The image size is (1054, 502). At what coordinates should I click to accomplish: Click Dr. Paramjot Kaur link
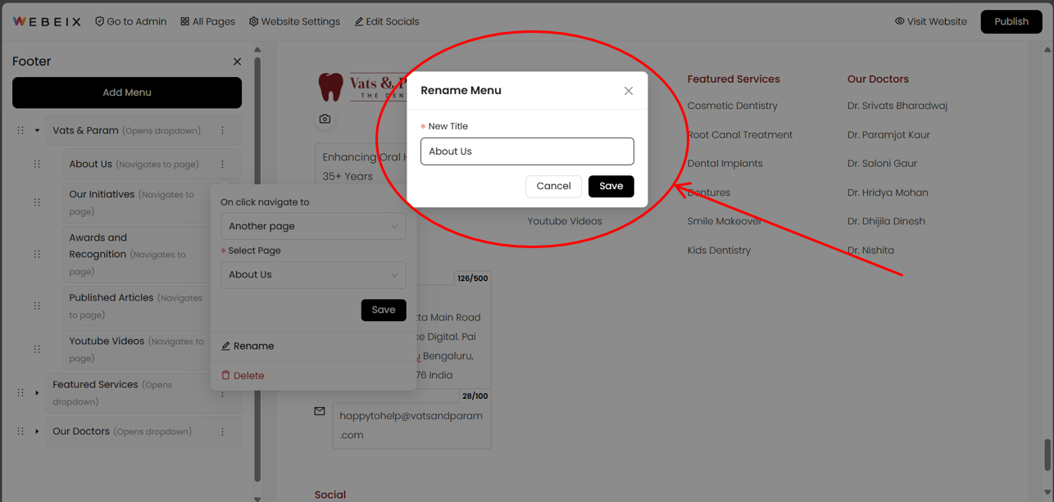coord(888,135)
